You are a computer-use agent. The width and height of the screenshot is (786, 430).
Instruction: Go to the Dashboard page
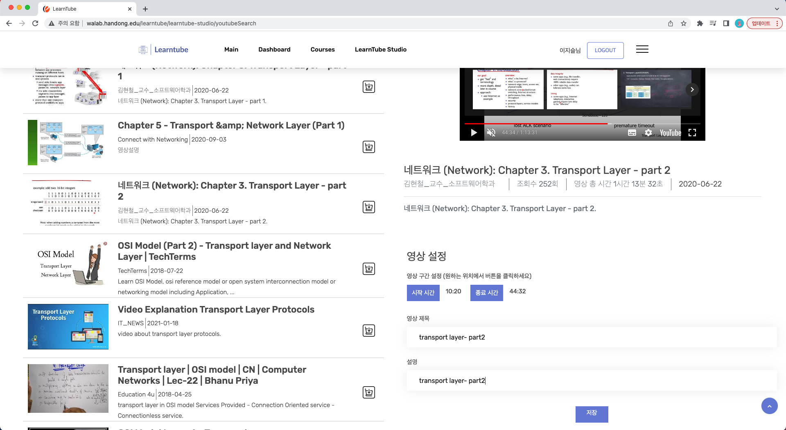pyautogui.click(x=274, y=50)
